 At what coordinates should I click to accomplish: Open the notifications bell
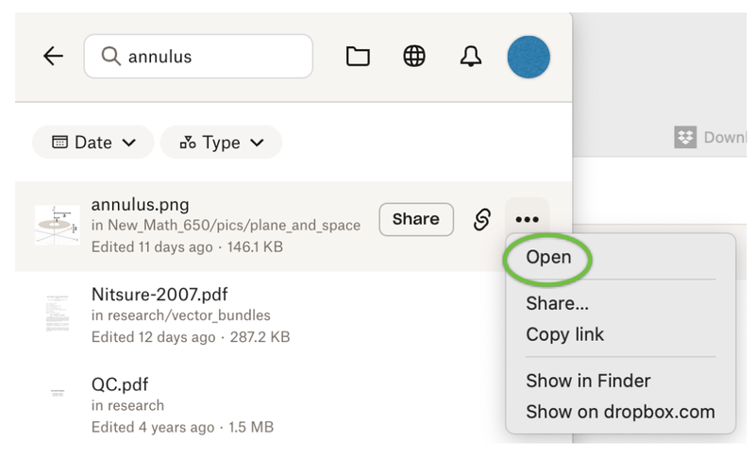pyautogui.click(x=470, y=57)
